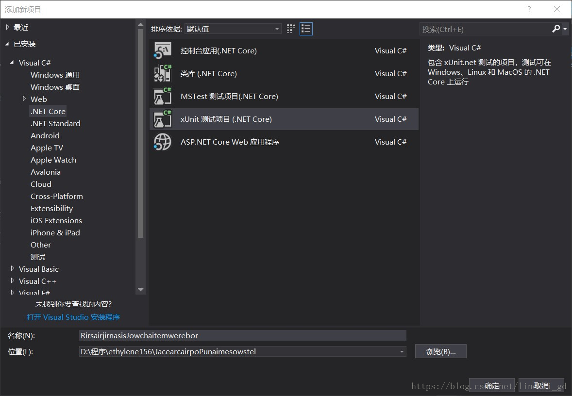Open the sort by 默认值 dropdown

tap(233, 29)
